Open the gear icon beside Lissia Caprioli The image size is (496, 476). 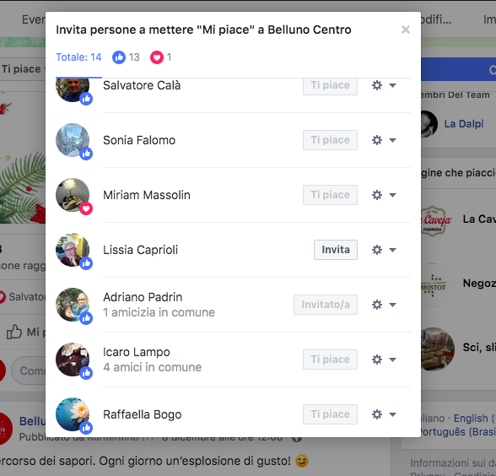377,250
